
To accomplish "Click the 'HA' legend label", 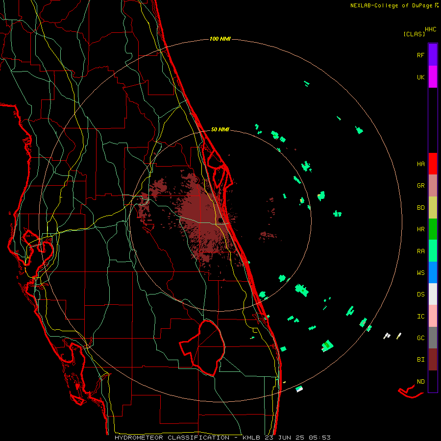I will tap(421, 164).
